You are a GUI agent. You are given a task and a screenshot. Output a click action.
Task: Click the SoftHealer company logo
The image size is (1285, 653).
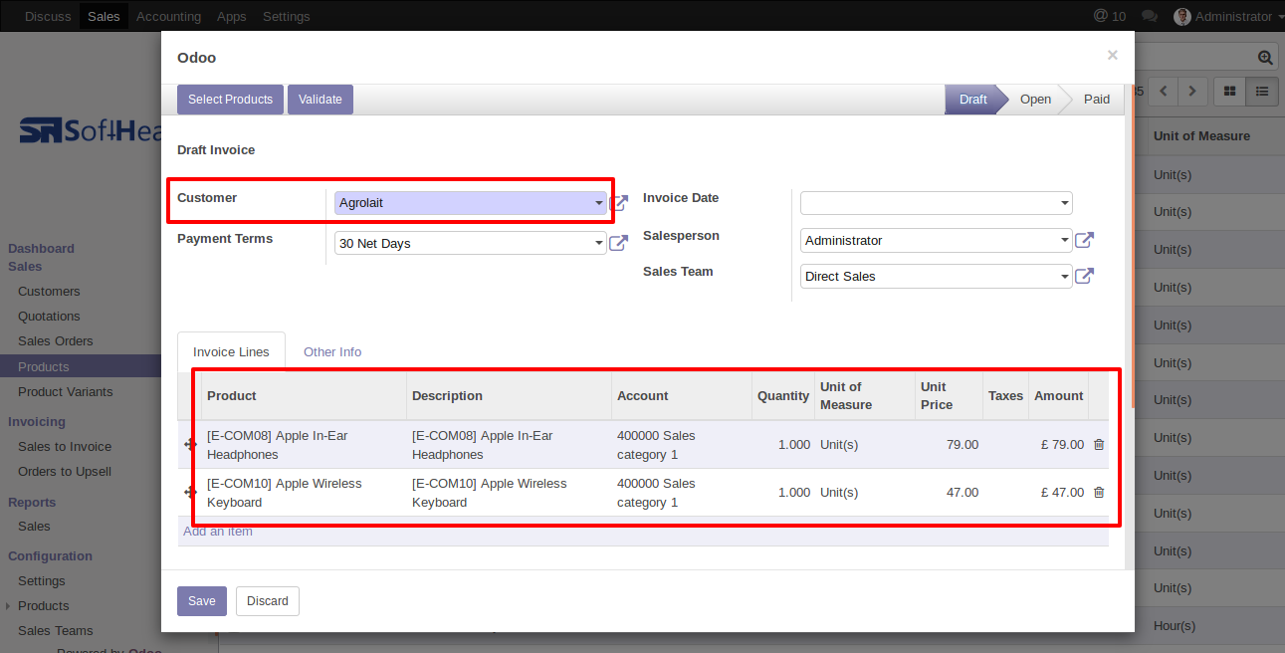(x=91, y=130)
